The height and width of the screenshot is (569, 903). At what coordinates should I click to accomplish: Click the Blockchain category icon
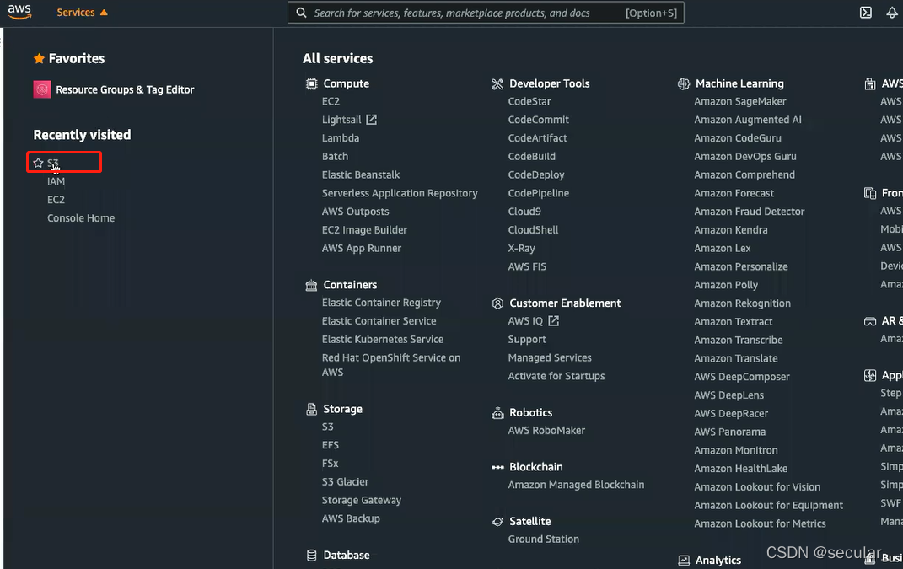497,467
